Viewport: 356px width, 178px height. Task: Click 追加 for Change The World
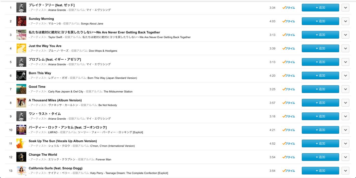320,157
